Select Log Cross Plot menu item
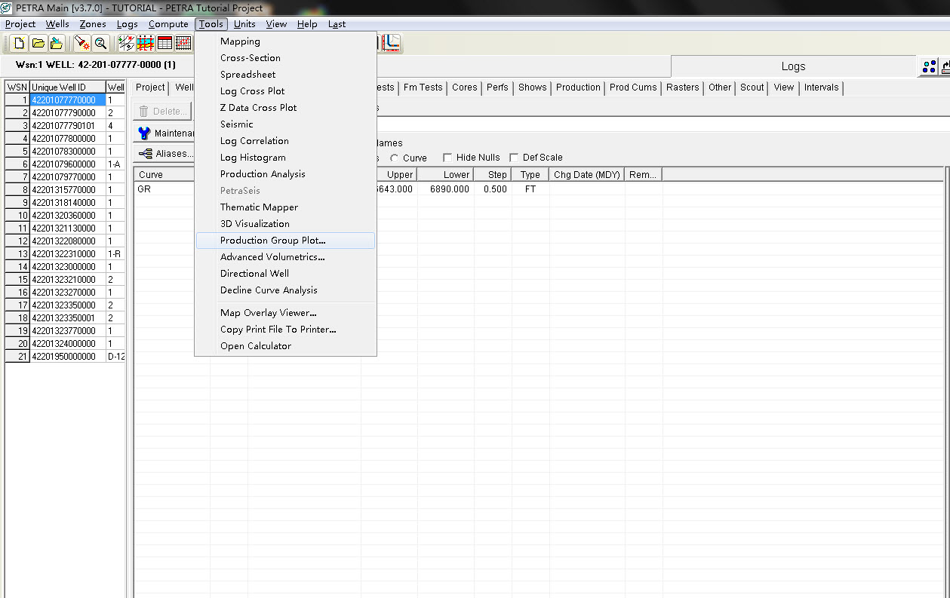 [285, 91]
